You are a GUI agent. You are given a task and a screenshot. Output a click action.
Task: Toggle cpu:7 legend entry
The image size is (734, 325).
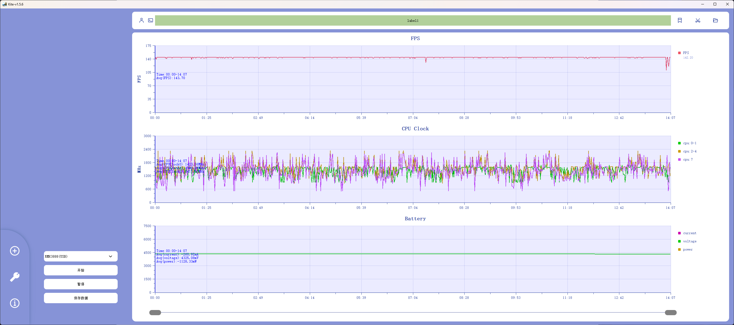click(687, 160)
